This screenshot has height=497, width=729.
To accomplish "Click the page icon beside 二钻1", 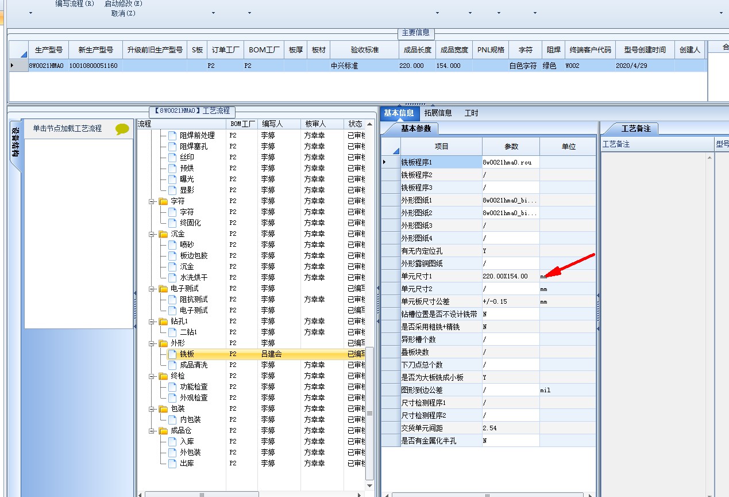I will [172, 332].
